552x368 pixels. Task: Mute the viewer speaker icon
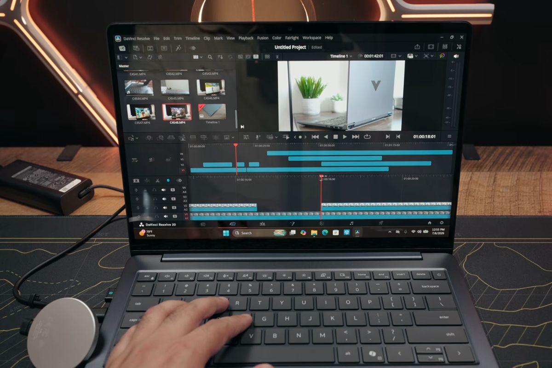(x=456, y=56)
